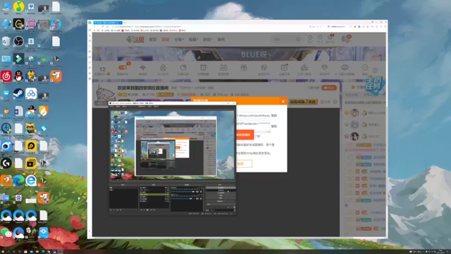Click the car icon in streamer toolbar
Image resolution: width=451 pixels, height=254 pixels.
304,68
